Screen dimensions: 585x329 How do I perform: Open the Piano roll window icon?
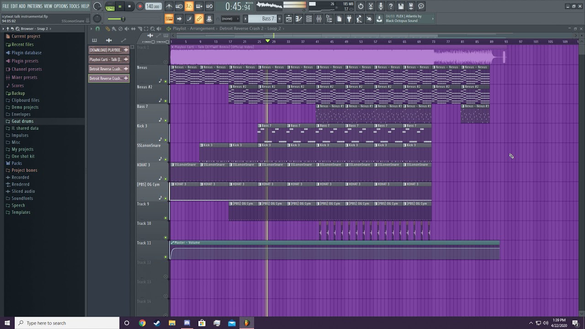pos(298,19)
